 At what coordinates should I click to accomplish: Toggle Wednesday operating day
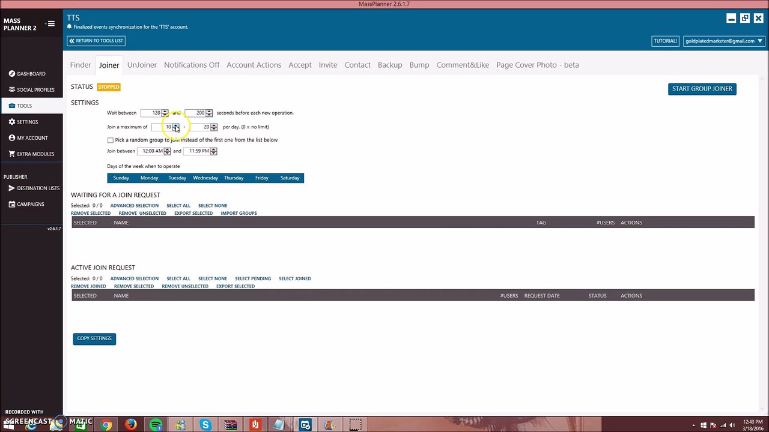(205, 178)
